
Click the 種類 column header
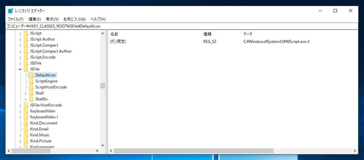click(221, 34)
